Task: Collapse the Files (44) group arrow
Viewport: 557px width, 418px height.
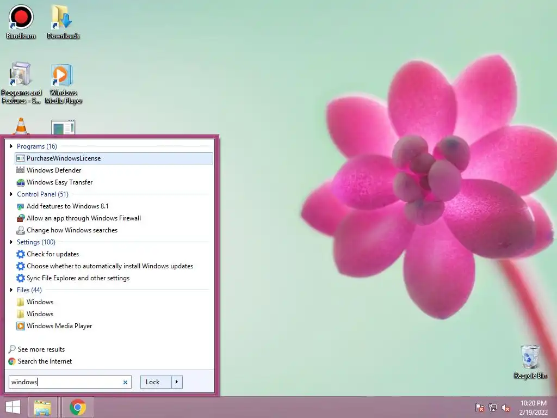Action: tap(11, 290)
